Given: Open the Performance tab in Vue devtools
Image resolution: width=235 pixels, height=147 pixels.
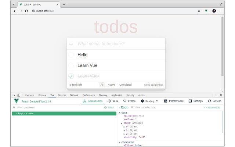Looking at the screenshot, I should point(174,101).
